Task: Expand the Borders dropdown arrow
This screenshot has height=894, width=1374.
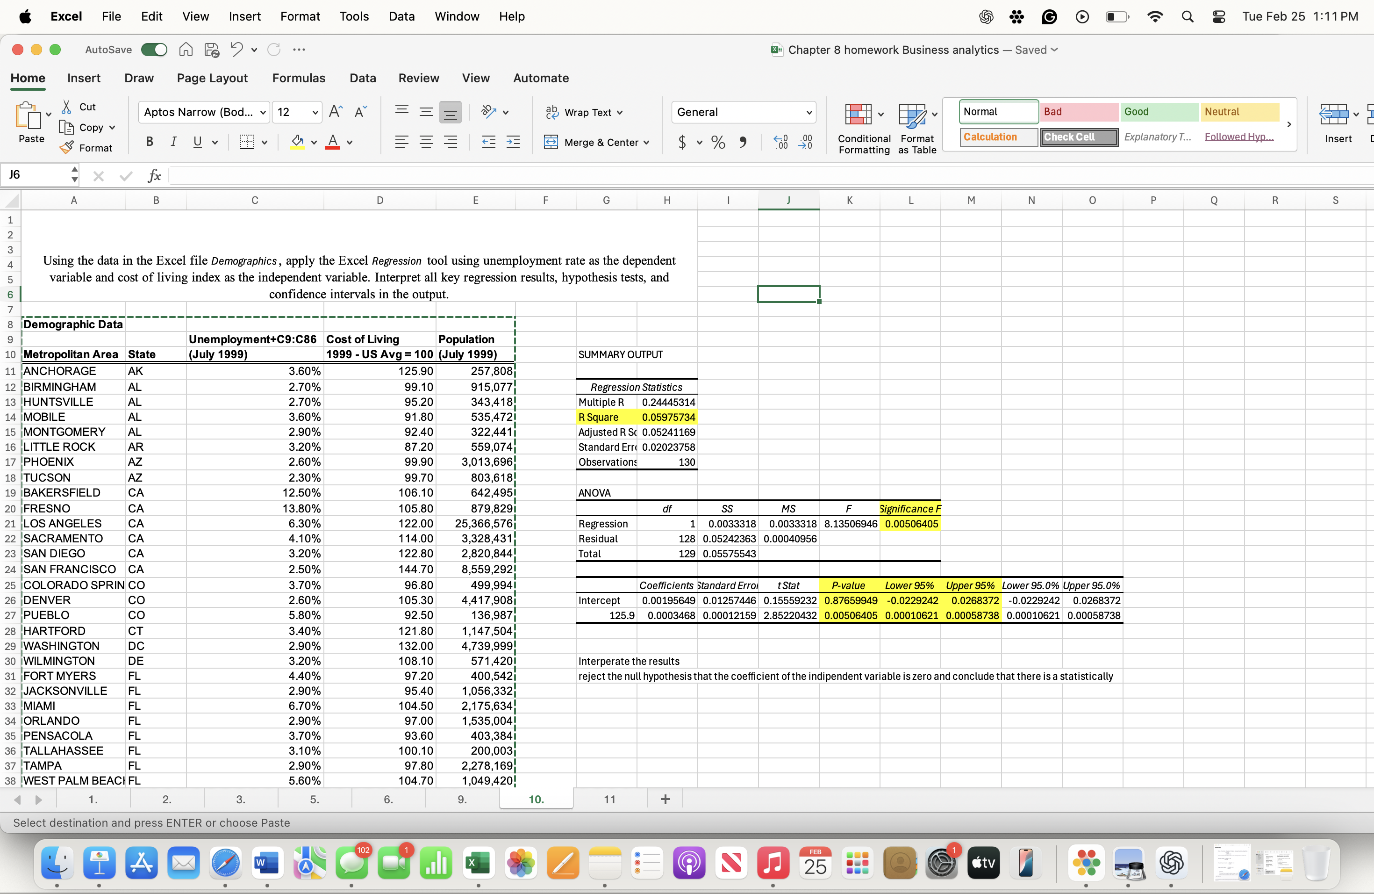Action: [x=265, y=142]
